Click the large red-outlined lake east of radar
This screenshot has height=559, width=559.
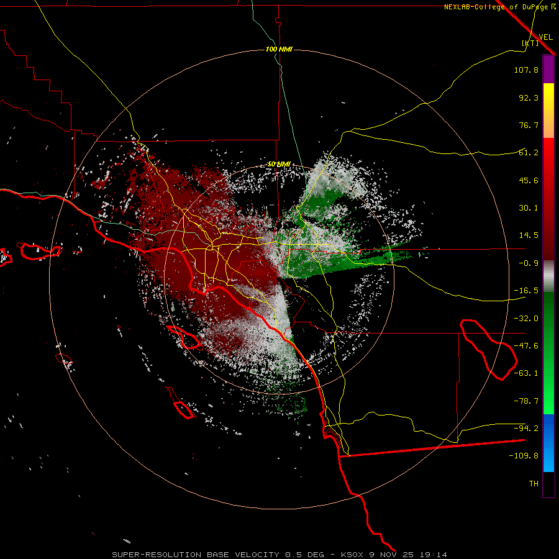(488, 349)
